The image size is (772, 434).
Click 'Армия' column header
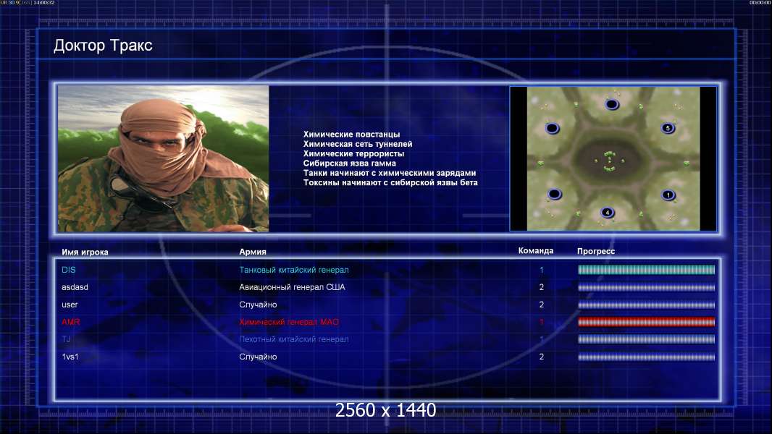tap(253, 252)
